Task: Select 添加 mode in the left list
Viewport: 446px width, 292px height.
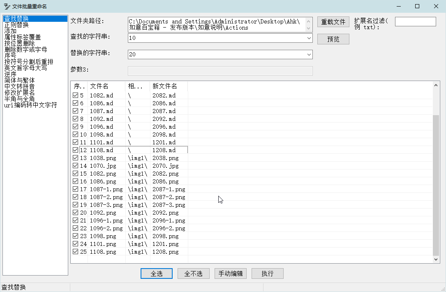Action: click(10, 31)
